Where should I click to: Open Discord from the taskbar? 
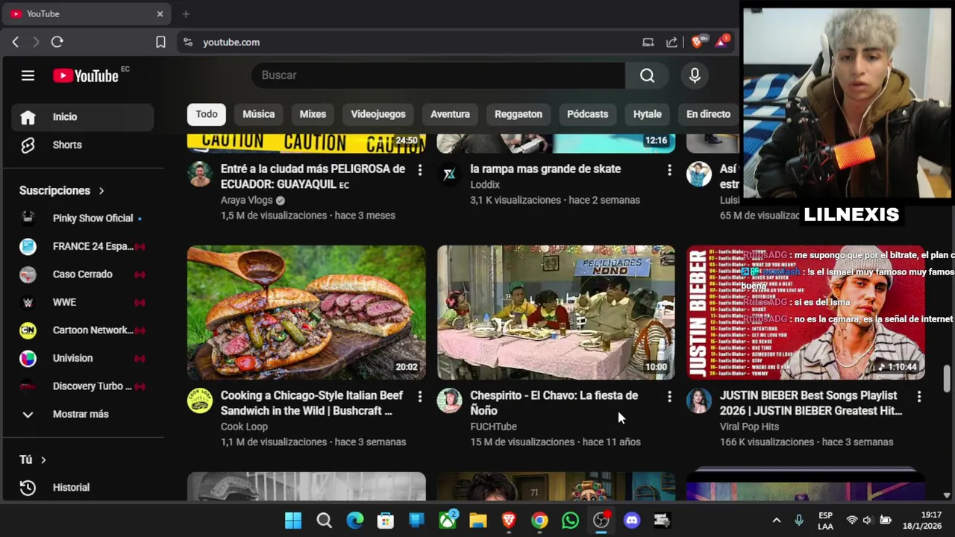tap(632, 521)
